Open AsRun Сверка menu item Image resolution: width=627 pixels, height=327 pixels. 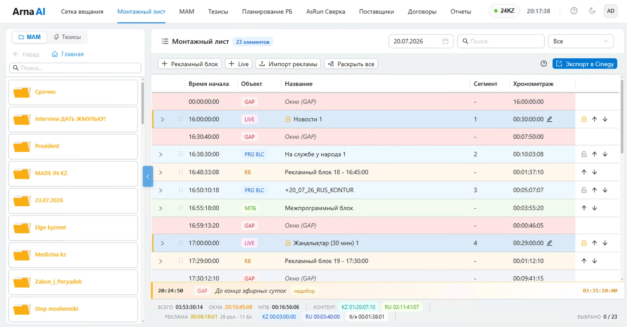point(325,12)
